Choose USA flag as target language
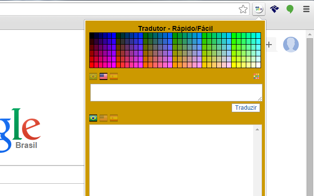This screenshot has width=314, height=196. click(104, 118)
